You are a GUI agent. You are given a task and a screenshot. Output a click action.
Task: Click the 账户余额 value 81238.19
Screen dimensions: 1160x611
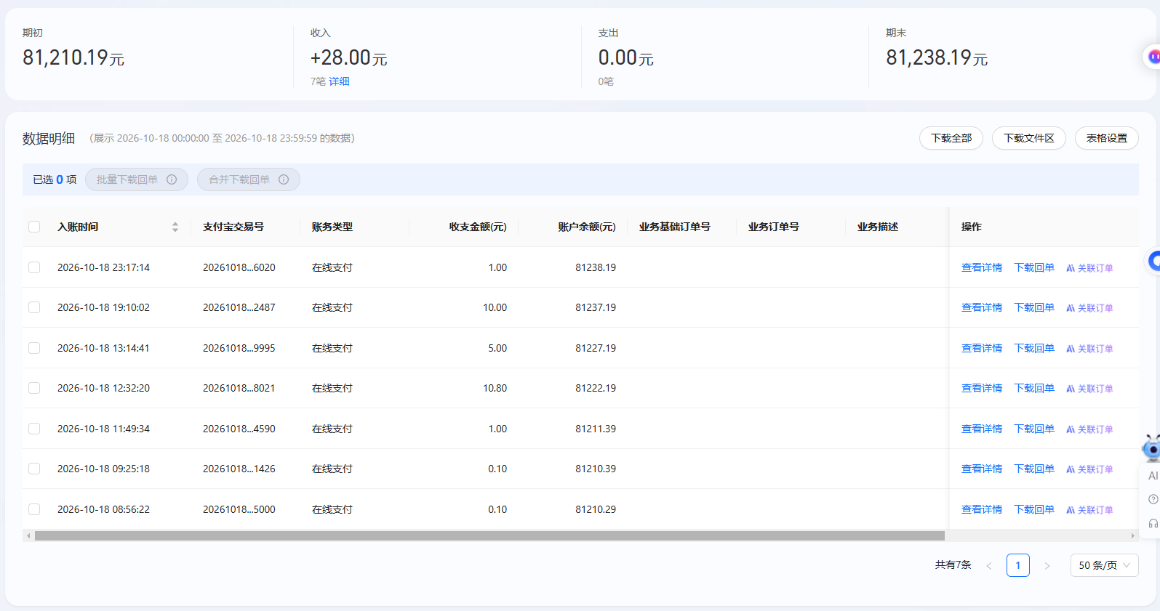tap(596, 267)
